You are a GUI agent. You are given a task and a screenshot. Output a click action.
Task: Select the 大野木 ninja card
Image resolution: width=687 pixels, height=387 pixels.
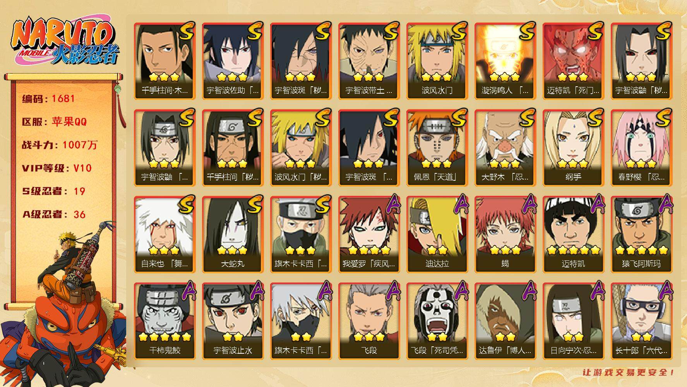(x=505, y=147)
